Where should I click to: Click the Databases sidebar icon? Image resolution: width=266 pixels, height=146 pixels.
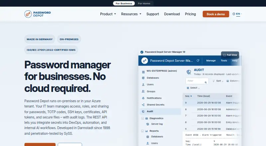(143, 78)
